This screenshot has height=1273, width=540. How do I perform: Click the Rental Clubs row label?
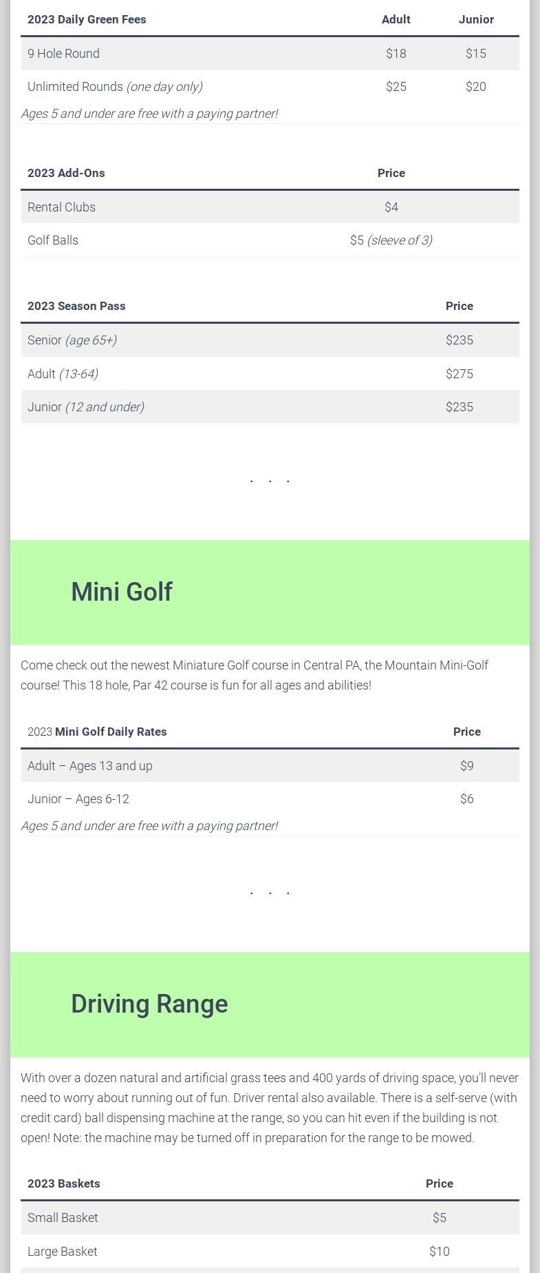61,207
